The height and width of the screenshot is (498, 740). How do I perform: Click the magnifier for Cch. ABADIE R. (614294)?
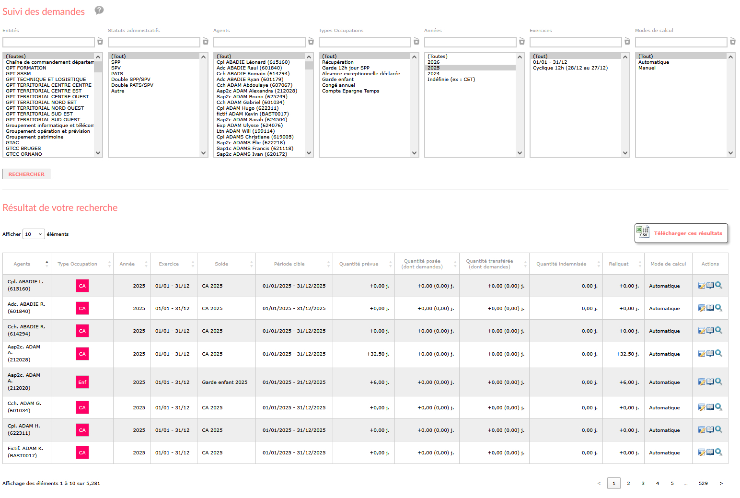(718, 331)
